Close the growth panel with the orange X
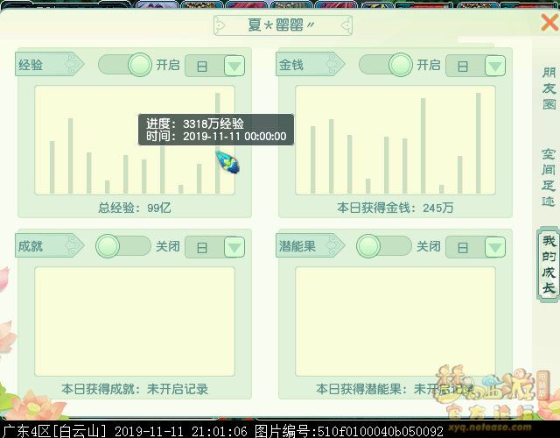560x438 pixels. (549, 23)
